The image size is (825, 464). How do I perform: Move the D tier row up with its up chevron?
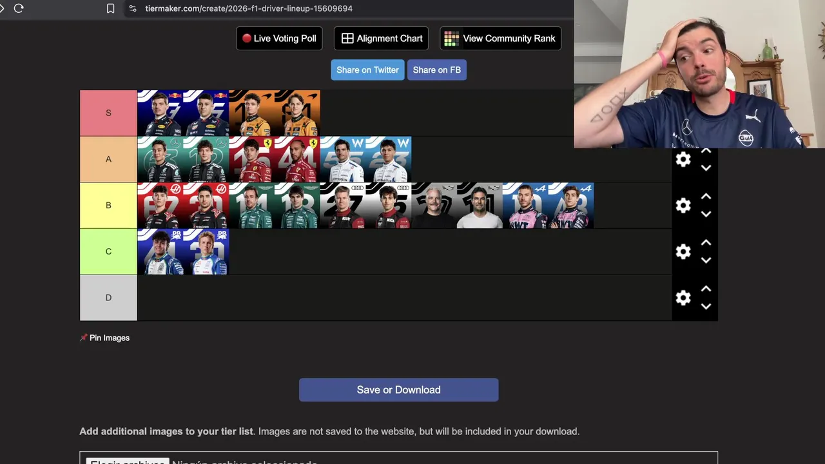pyautogui.click(x=706, y=289)
